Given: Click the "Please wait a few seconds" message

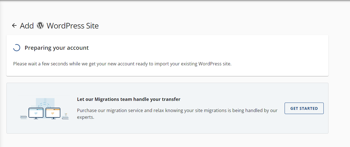Looking at the screenshot, I should click(x=122, y=64).
